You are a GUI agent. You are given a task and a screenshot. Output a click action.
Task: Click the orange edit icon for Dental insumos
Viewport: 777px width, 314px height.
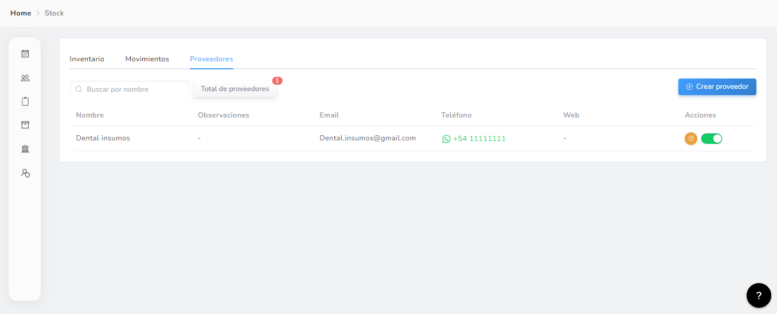691,139
